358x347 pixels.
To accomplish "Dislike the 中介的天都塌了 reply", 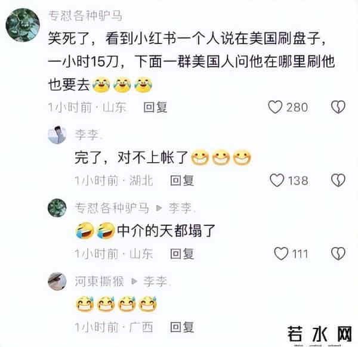I will tap(338, 253).
